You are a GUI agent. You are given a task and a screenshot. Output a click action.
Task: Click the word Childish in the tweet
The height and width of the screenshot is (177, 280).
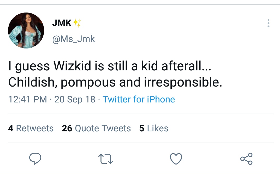click(x=32, y=82)
